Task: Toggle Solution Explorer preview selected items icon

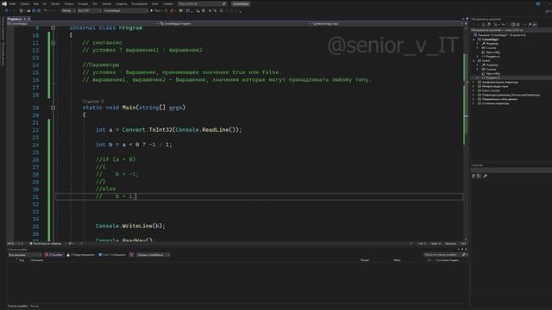Action: click(535, 25)
